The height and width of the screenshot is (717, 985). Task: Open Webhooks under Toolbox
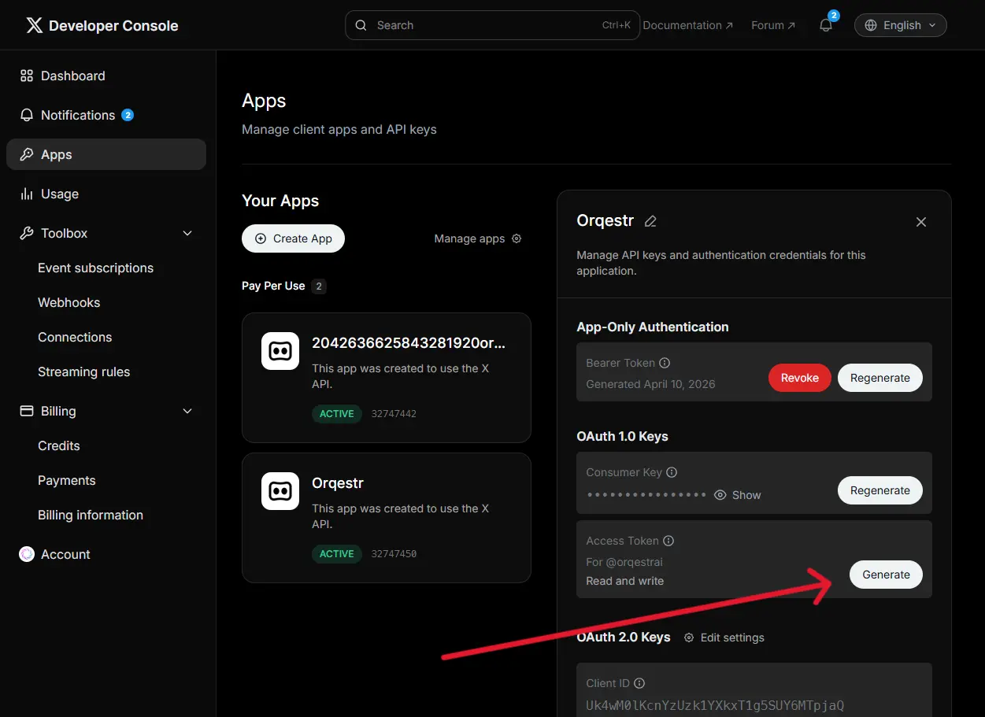click(69, 302)
